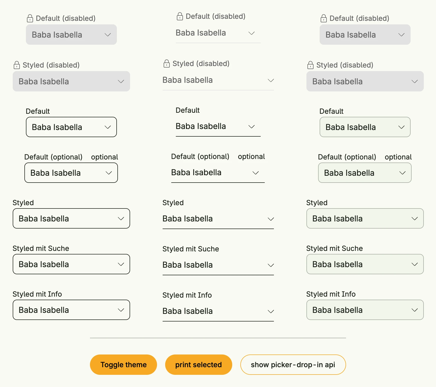The width and height of the screenshot is (436, 387).
Task: Click show picker-drop-in api button
Action: (293, 365)
